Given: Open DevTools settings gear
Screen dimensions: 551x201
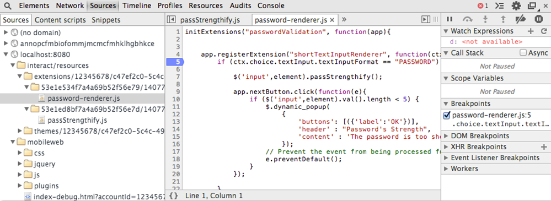Looking at the screenshot, I should point(516,6).
